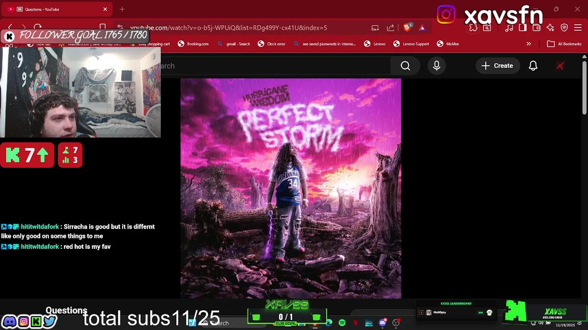
Task: Close the Questions - YouTube tab
Action: point(105,9)
